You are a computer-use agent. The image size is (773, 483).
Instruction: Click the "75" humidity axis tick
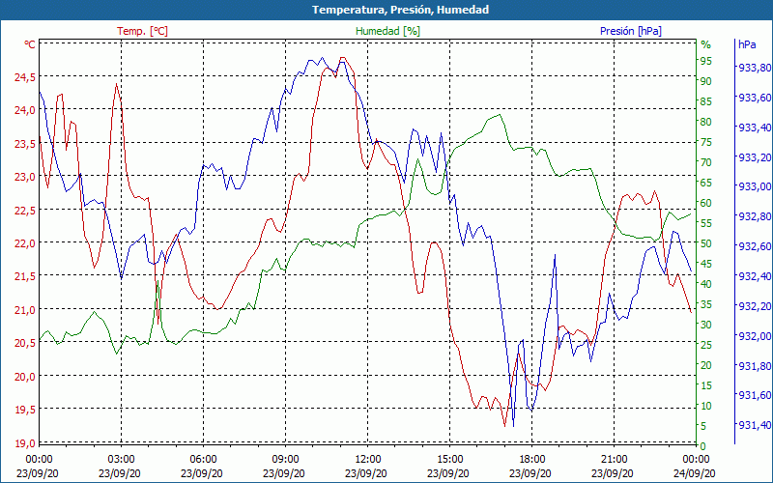point(706,142)
